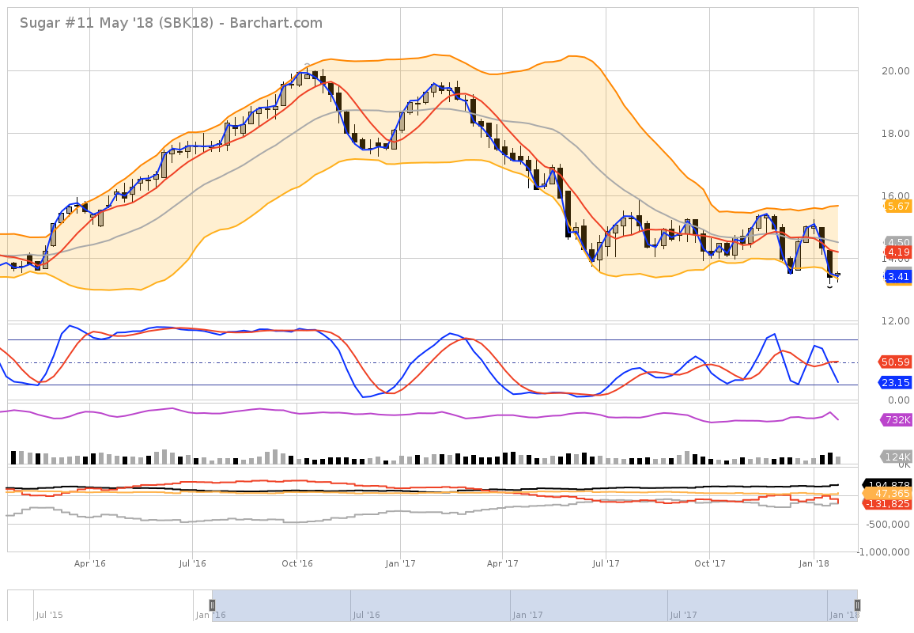The image size is (914, 633).
Task: Click the 20.00 price axis label
Action: tap(895, 71)
